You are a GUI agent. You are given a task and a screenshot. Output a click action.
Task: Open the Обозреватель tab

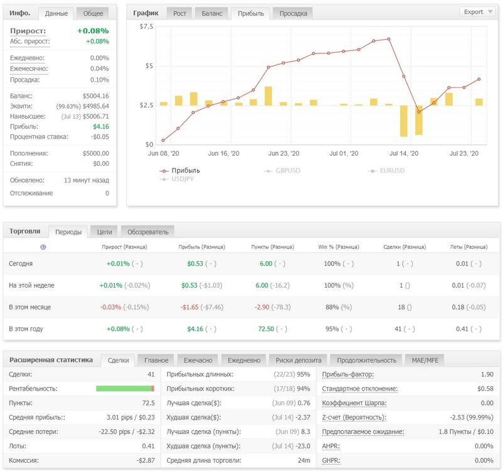pos(148,232)
